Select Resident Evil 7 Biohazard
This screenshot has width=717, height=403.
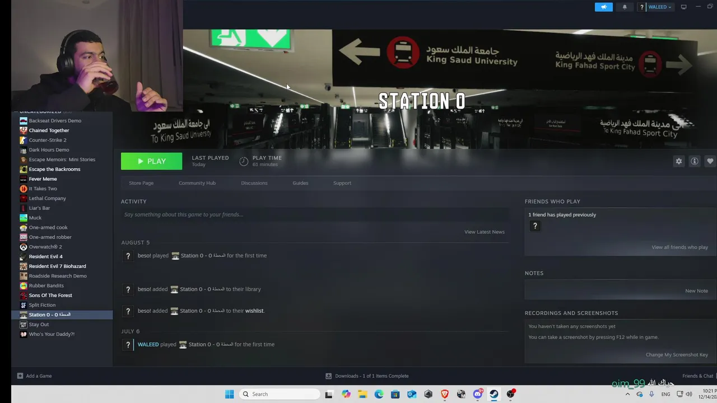coord(57,266)
